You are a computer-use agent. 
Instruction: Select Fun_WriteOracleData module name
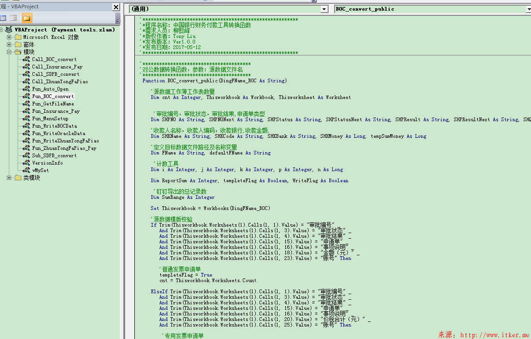pos(58,134)
